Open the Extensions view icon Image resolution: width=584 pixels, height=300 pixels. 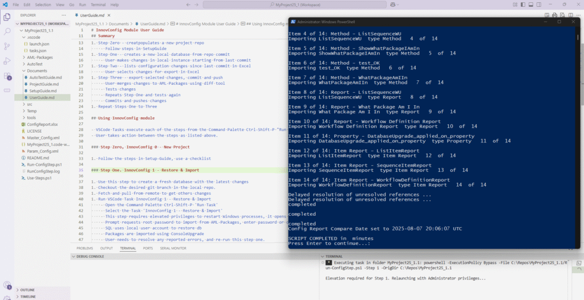[8, 76]
